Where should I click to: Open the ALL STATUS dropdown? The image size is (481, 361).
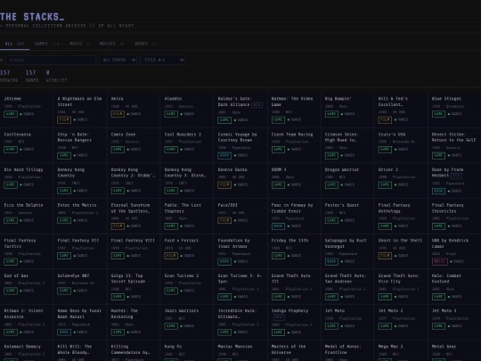point(118,60)
